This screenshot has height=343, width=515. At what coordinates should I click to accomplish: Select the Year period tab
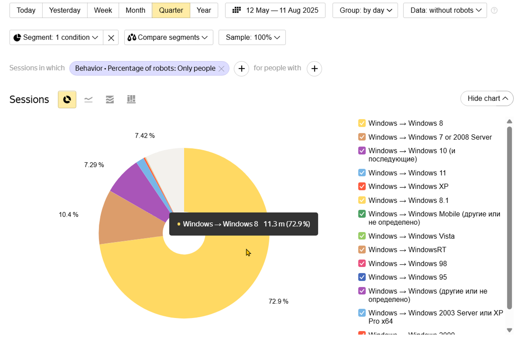coord(204,10)
